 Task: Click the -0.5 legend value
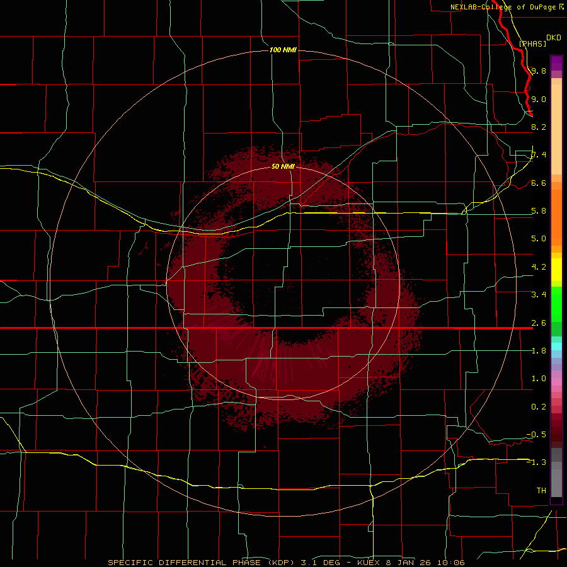536,435
